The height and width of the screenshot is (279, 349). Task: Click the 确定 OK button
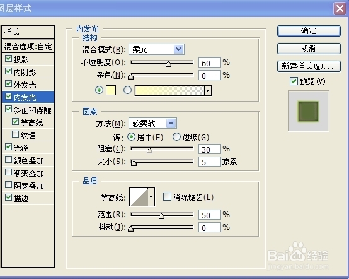click(x=309, y=31)
